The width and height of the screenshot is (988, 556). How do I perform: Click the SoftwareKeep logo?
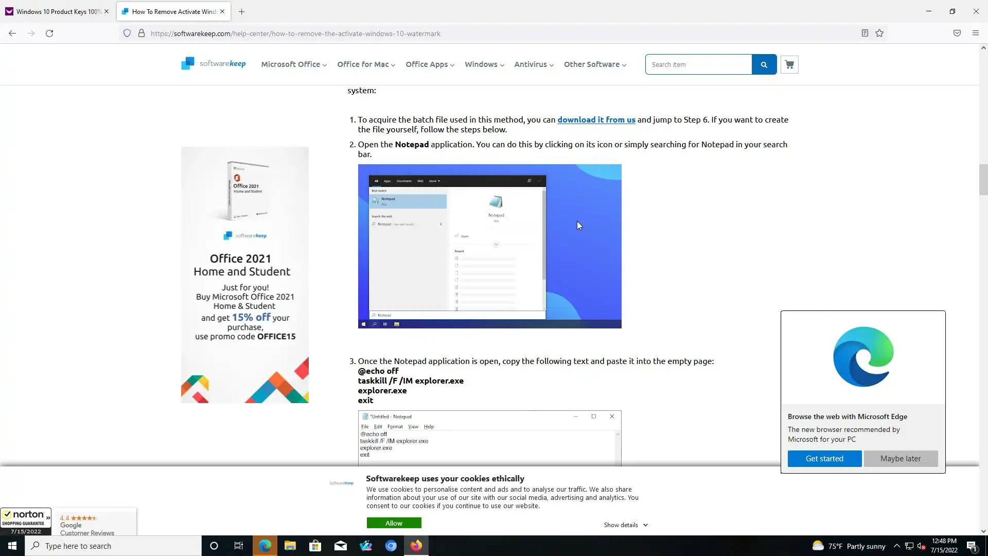point(214,64)
